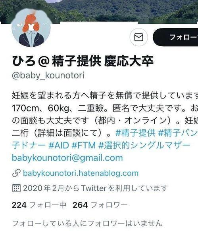Tap the chain link icon beside blog URL

(16, 173)
